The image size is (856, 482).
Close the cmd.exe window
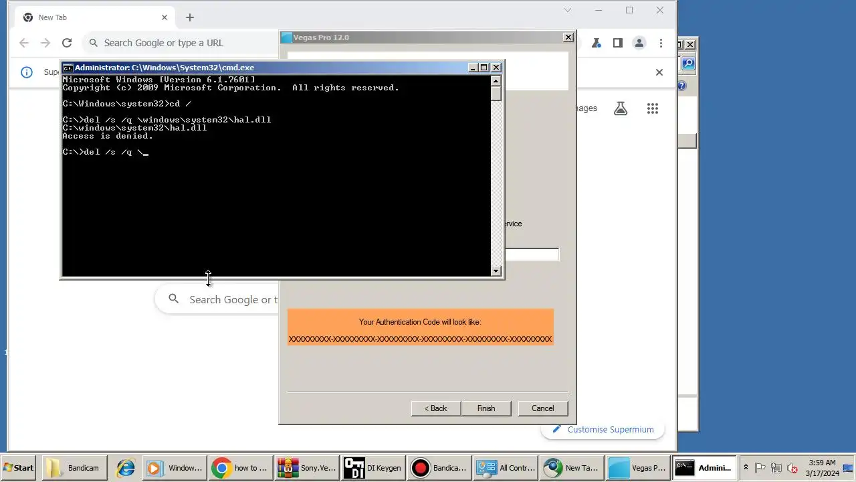coord(496,68)
